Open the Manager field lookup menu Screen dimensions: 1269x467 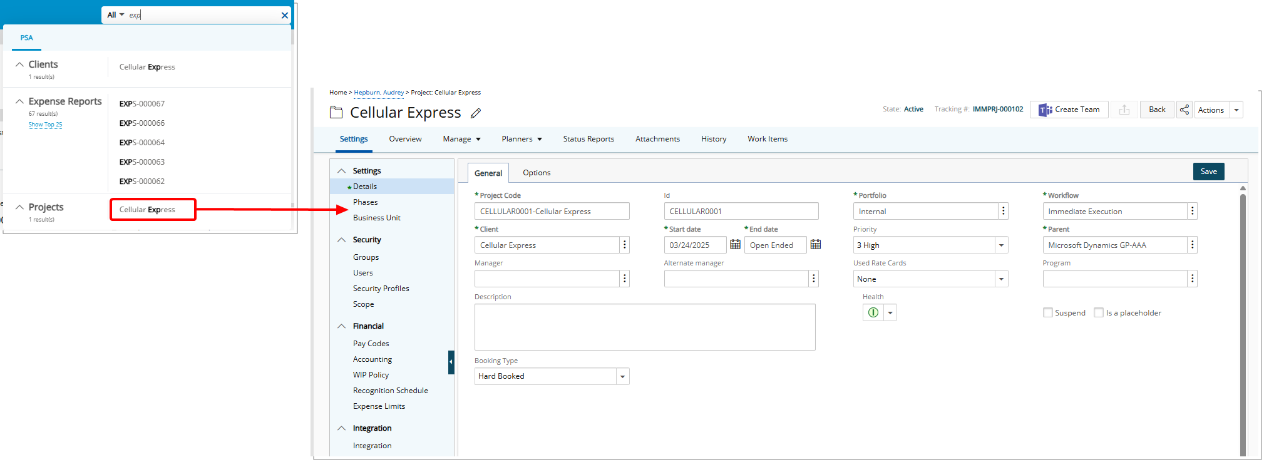pos(624,279)
